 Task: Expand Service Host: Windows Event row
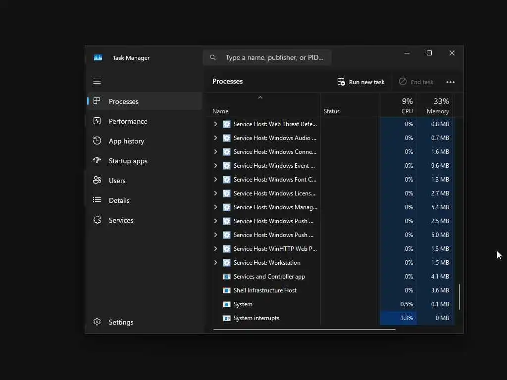tap(216, 166)
